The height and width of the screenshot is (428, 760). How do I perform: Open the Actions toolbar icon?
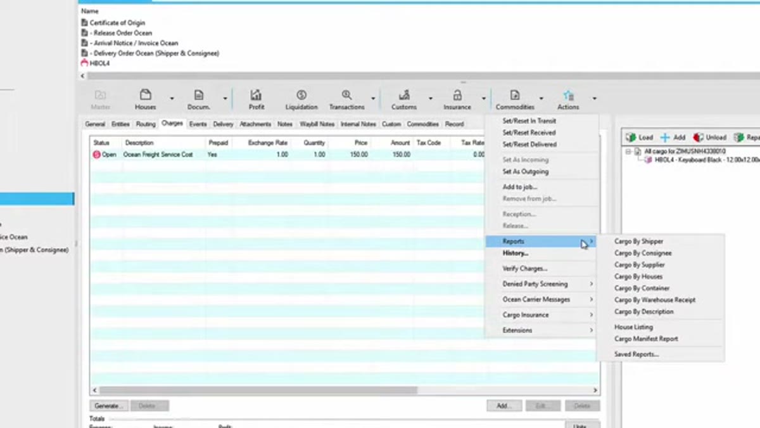click(x=568, y=95)
